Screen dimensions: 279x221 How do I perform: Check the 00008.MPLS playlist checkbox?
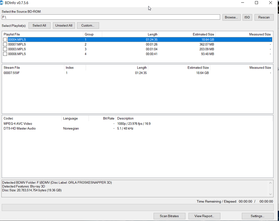(x=5, y=54)
